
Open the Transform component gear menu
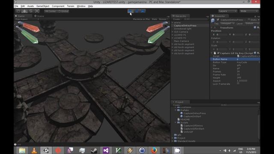click(258, 27)
